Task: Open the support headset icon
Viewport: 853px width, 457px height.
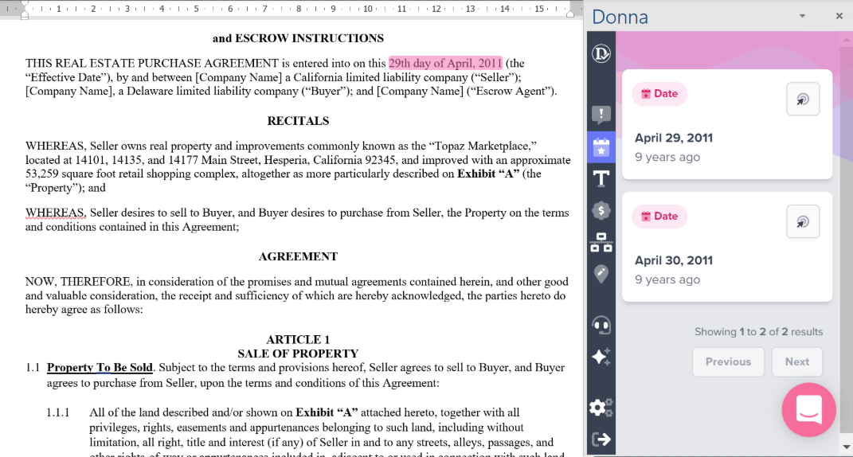Action: pyautogui.click(x=601, y=325)
